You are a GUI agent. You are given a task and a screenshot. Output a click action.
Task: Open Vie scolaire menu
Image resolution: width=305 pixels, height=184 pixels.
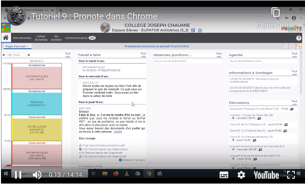(x=56, y=38)
